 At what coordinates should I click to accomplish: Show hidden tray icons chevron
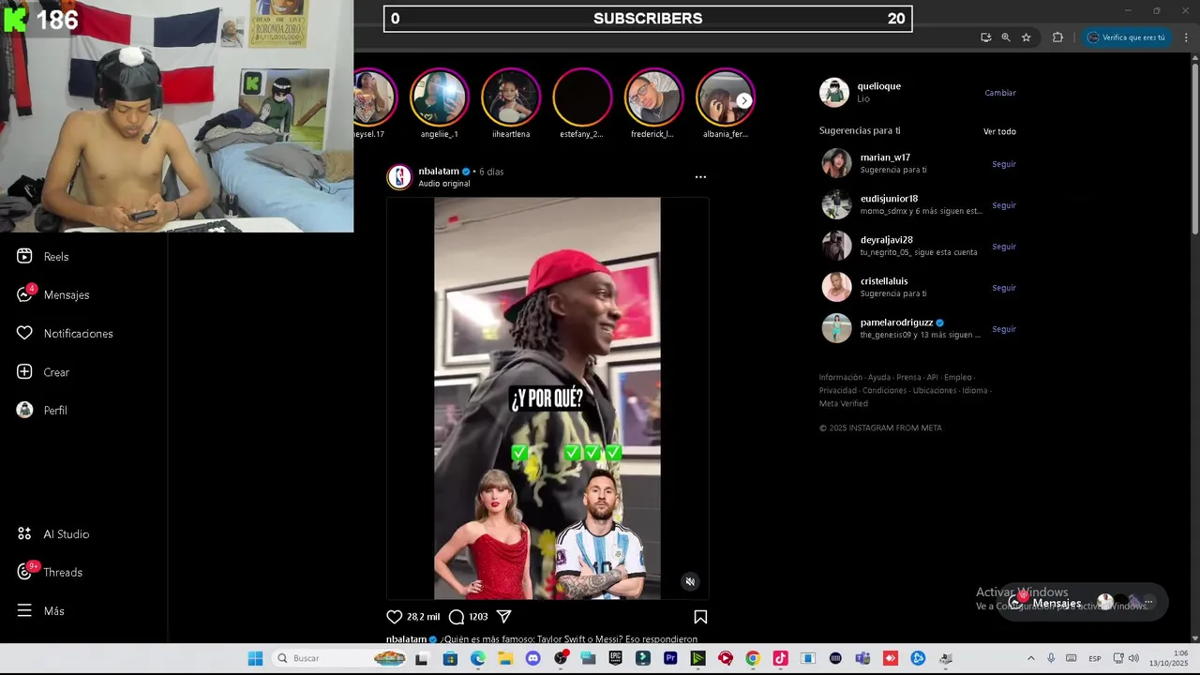coord(1031,658)
